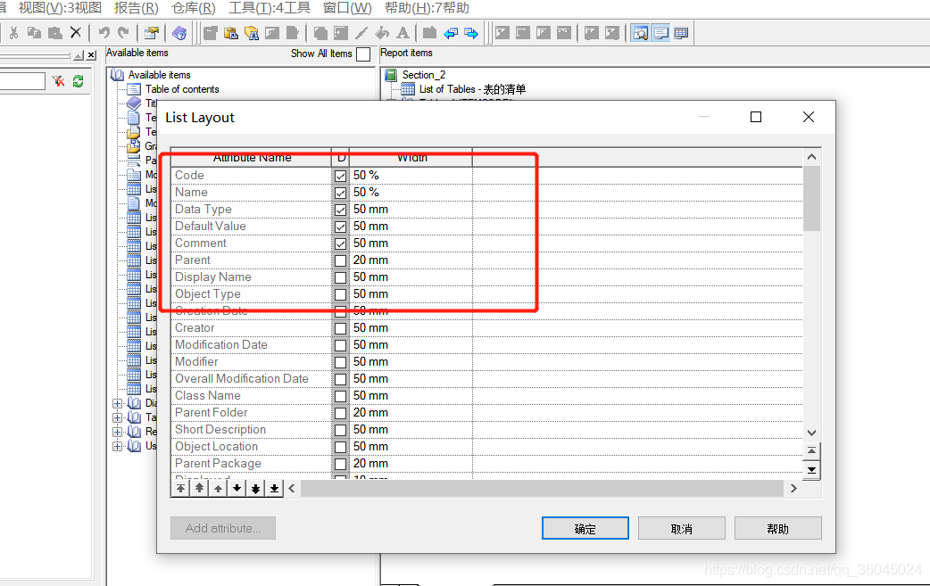This screenshot has height=586, width=930.
Task: Click the Width column header
Action: (411, 158)
